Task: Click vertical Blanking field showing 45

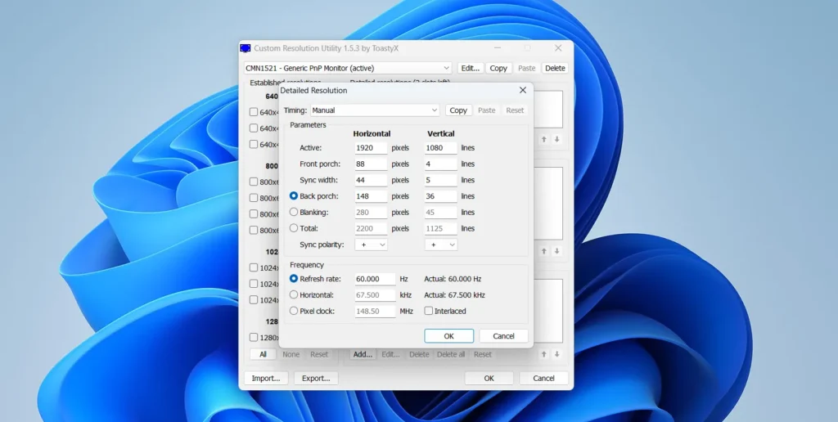Action: tap(441, 212)
